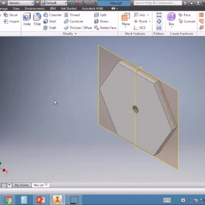Click the Mirror pattern icon
The image size is (205, 205).
point(159,28)
